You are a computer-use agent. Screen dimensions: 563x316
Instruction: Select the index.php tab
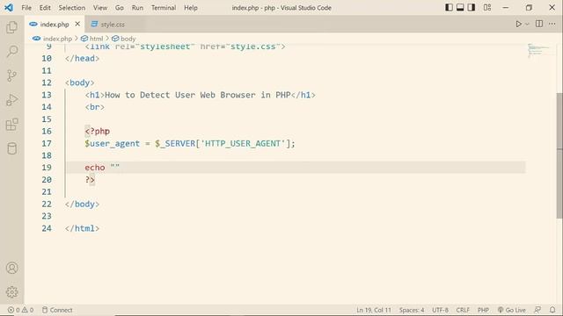(x=55, y=25)
